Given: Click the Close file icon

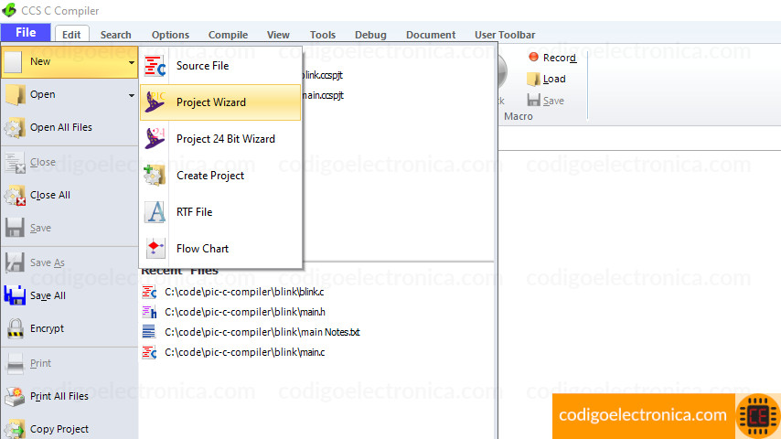Looking at the screenshot, I should coord(15,163).
